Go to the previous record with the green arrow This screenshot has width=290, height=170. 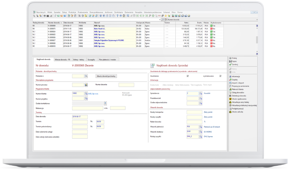(x=141, y=16)
